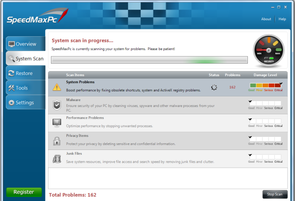
Task: Click the Settings gear icon
Action: pos(11,102)
